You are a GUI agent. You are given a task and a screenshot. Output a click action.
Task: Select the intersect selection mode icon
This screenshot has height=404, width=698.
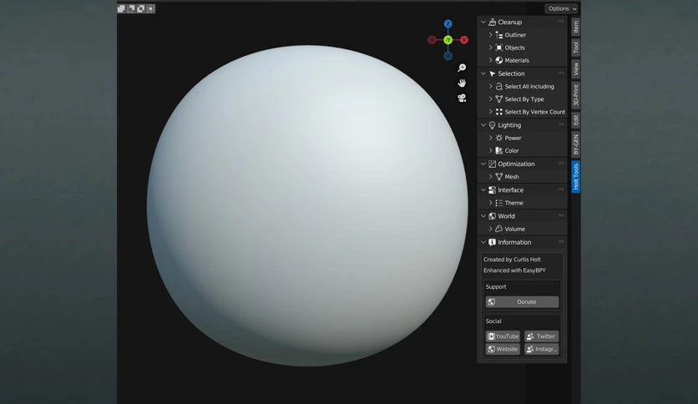pos(150,8)
